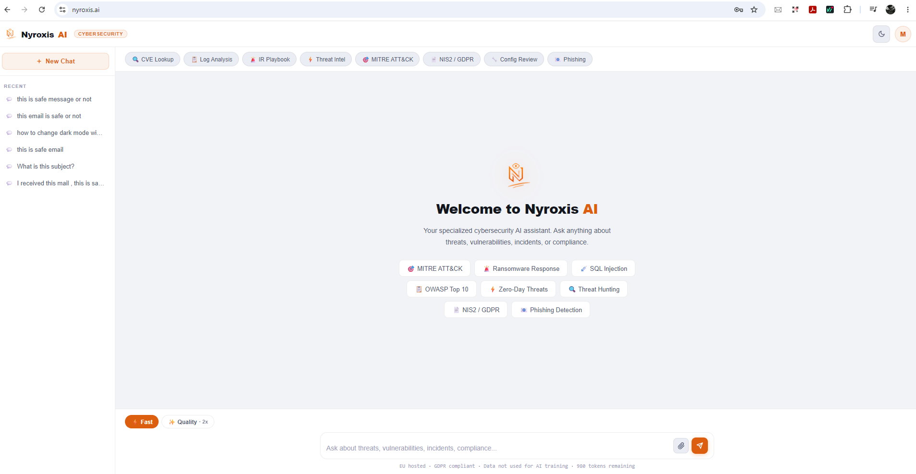Open IR Playbook quick tool
The image size is (916, 474).
[x=270, y=60]
